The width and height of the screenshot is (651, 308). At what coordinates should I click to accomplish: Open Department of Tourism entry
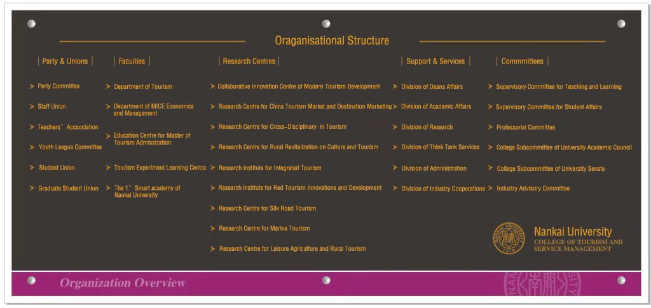(x=143, y=86)
